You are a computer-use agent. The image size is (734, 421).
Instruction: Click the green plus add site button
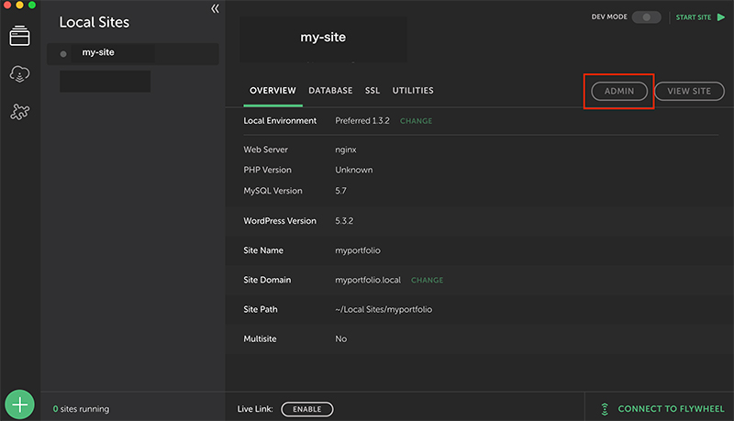click(x=19, y=404)
